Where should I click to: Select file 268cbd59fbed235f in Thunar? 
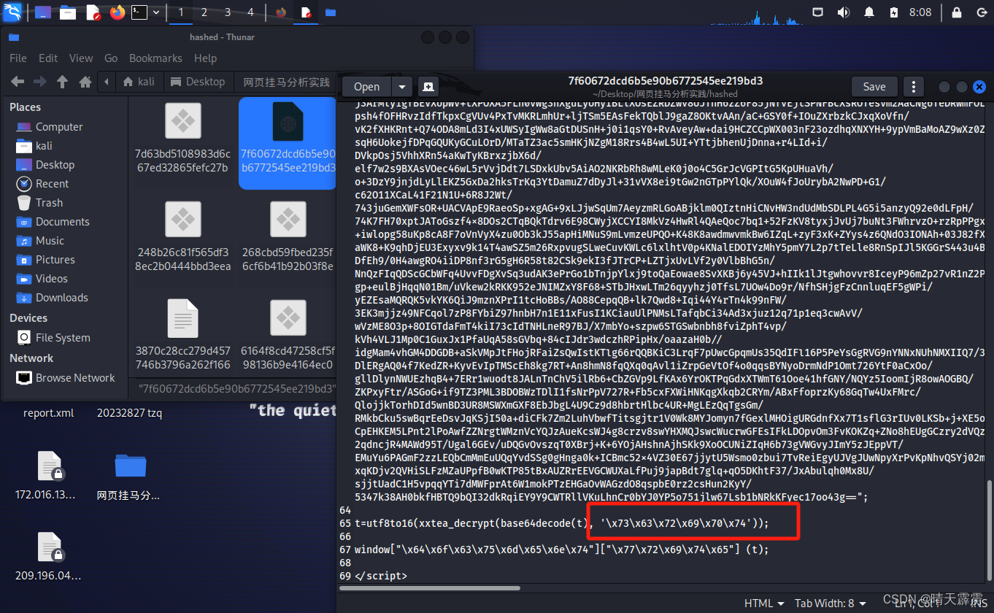point(288,236)
